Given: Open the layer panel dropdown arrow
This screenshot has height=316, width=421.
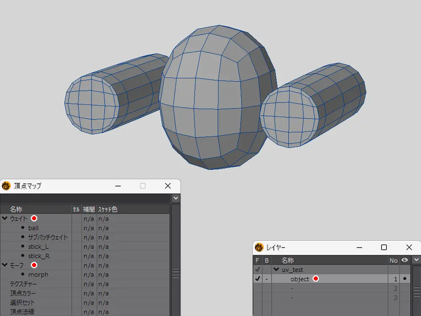Looking at the screenshot, I should tap(416, 260).
